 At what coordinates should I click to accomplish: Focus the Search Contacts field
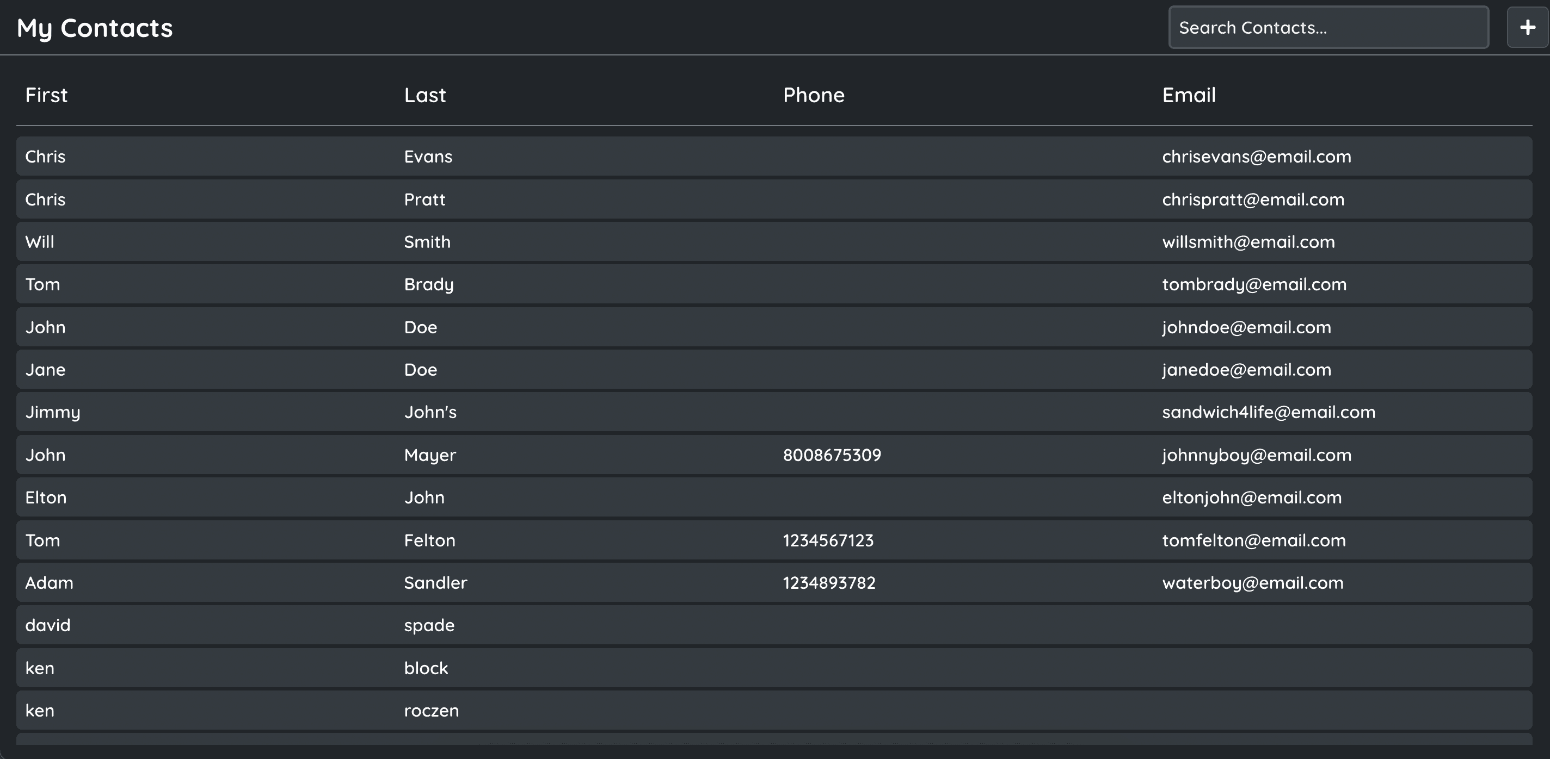pos(1328,28)
